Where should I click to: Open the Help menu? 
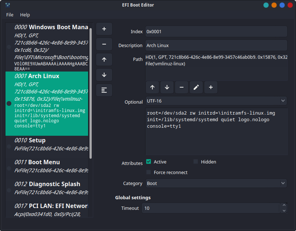pos(25,15)
